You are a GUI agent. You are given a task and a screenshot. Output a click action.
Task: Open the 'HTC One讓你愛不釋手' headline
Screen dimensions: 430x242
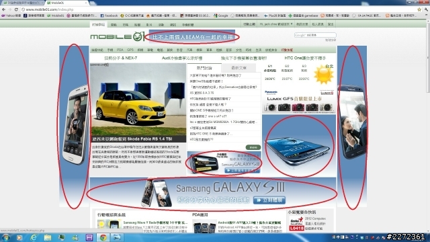[x=305, y=58]
